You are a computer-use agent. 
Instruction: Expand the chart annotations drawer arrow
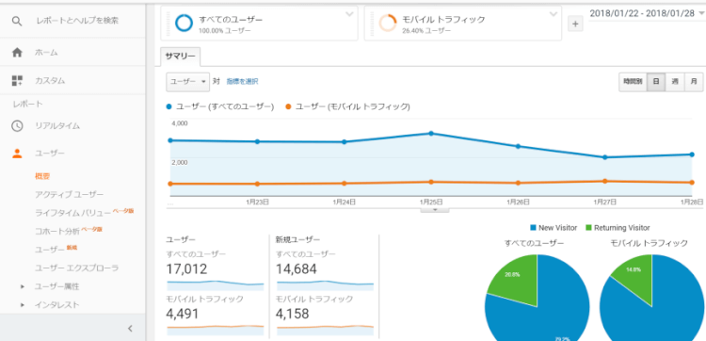435,209
